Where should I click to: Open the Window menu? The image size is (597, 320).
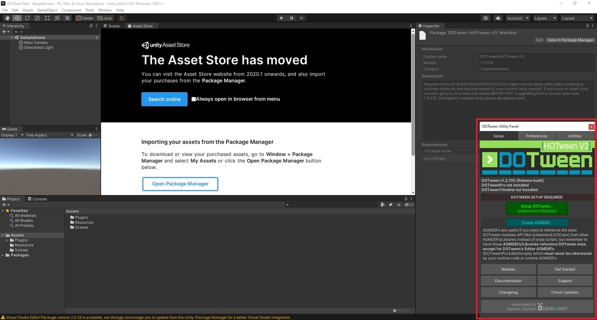(x=104, y=10)
